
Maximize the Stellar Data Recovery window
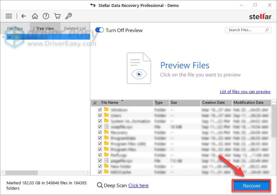click(x=255, y=5)
